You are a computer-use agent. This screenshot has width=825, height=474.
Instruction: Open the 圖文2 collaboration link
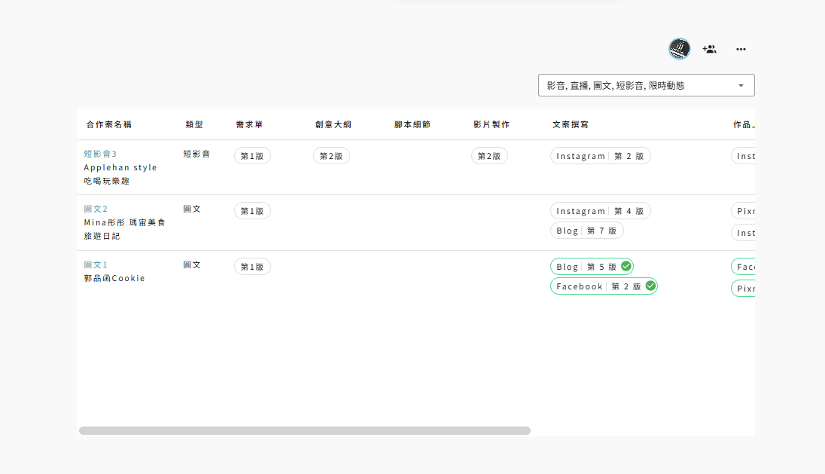[96, 209]
